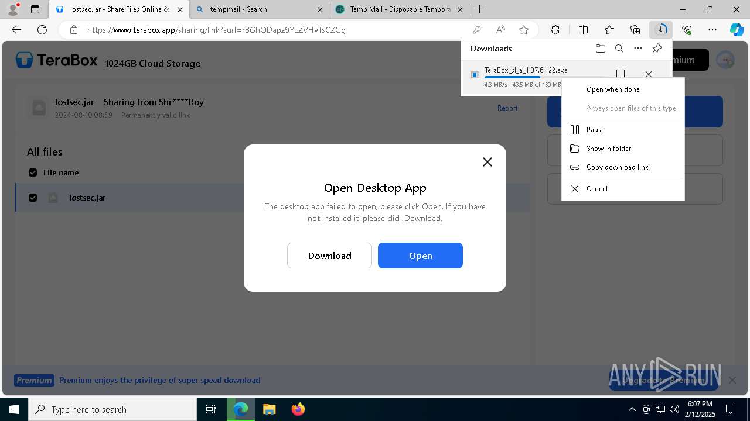The image size is (750, 421).
Task: Click the Report link
Action: point(507,108)
